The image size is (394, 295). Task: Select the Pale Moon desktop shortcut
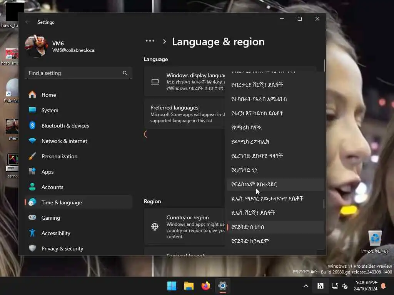tap(10, 91)
